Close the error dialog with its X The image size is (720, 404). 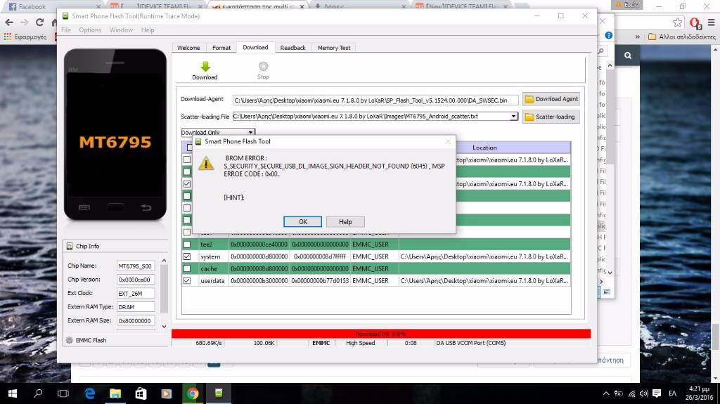point(448,141)
